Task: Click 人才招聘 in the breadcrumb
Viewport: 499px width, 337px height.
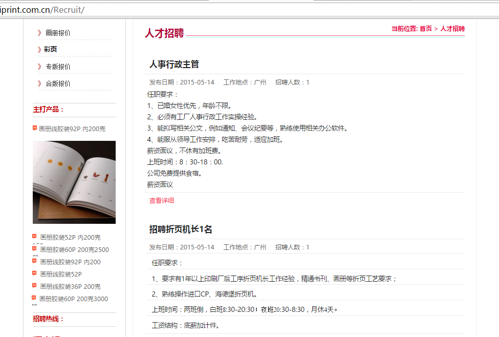Action: 452,29
